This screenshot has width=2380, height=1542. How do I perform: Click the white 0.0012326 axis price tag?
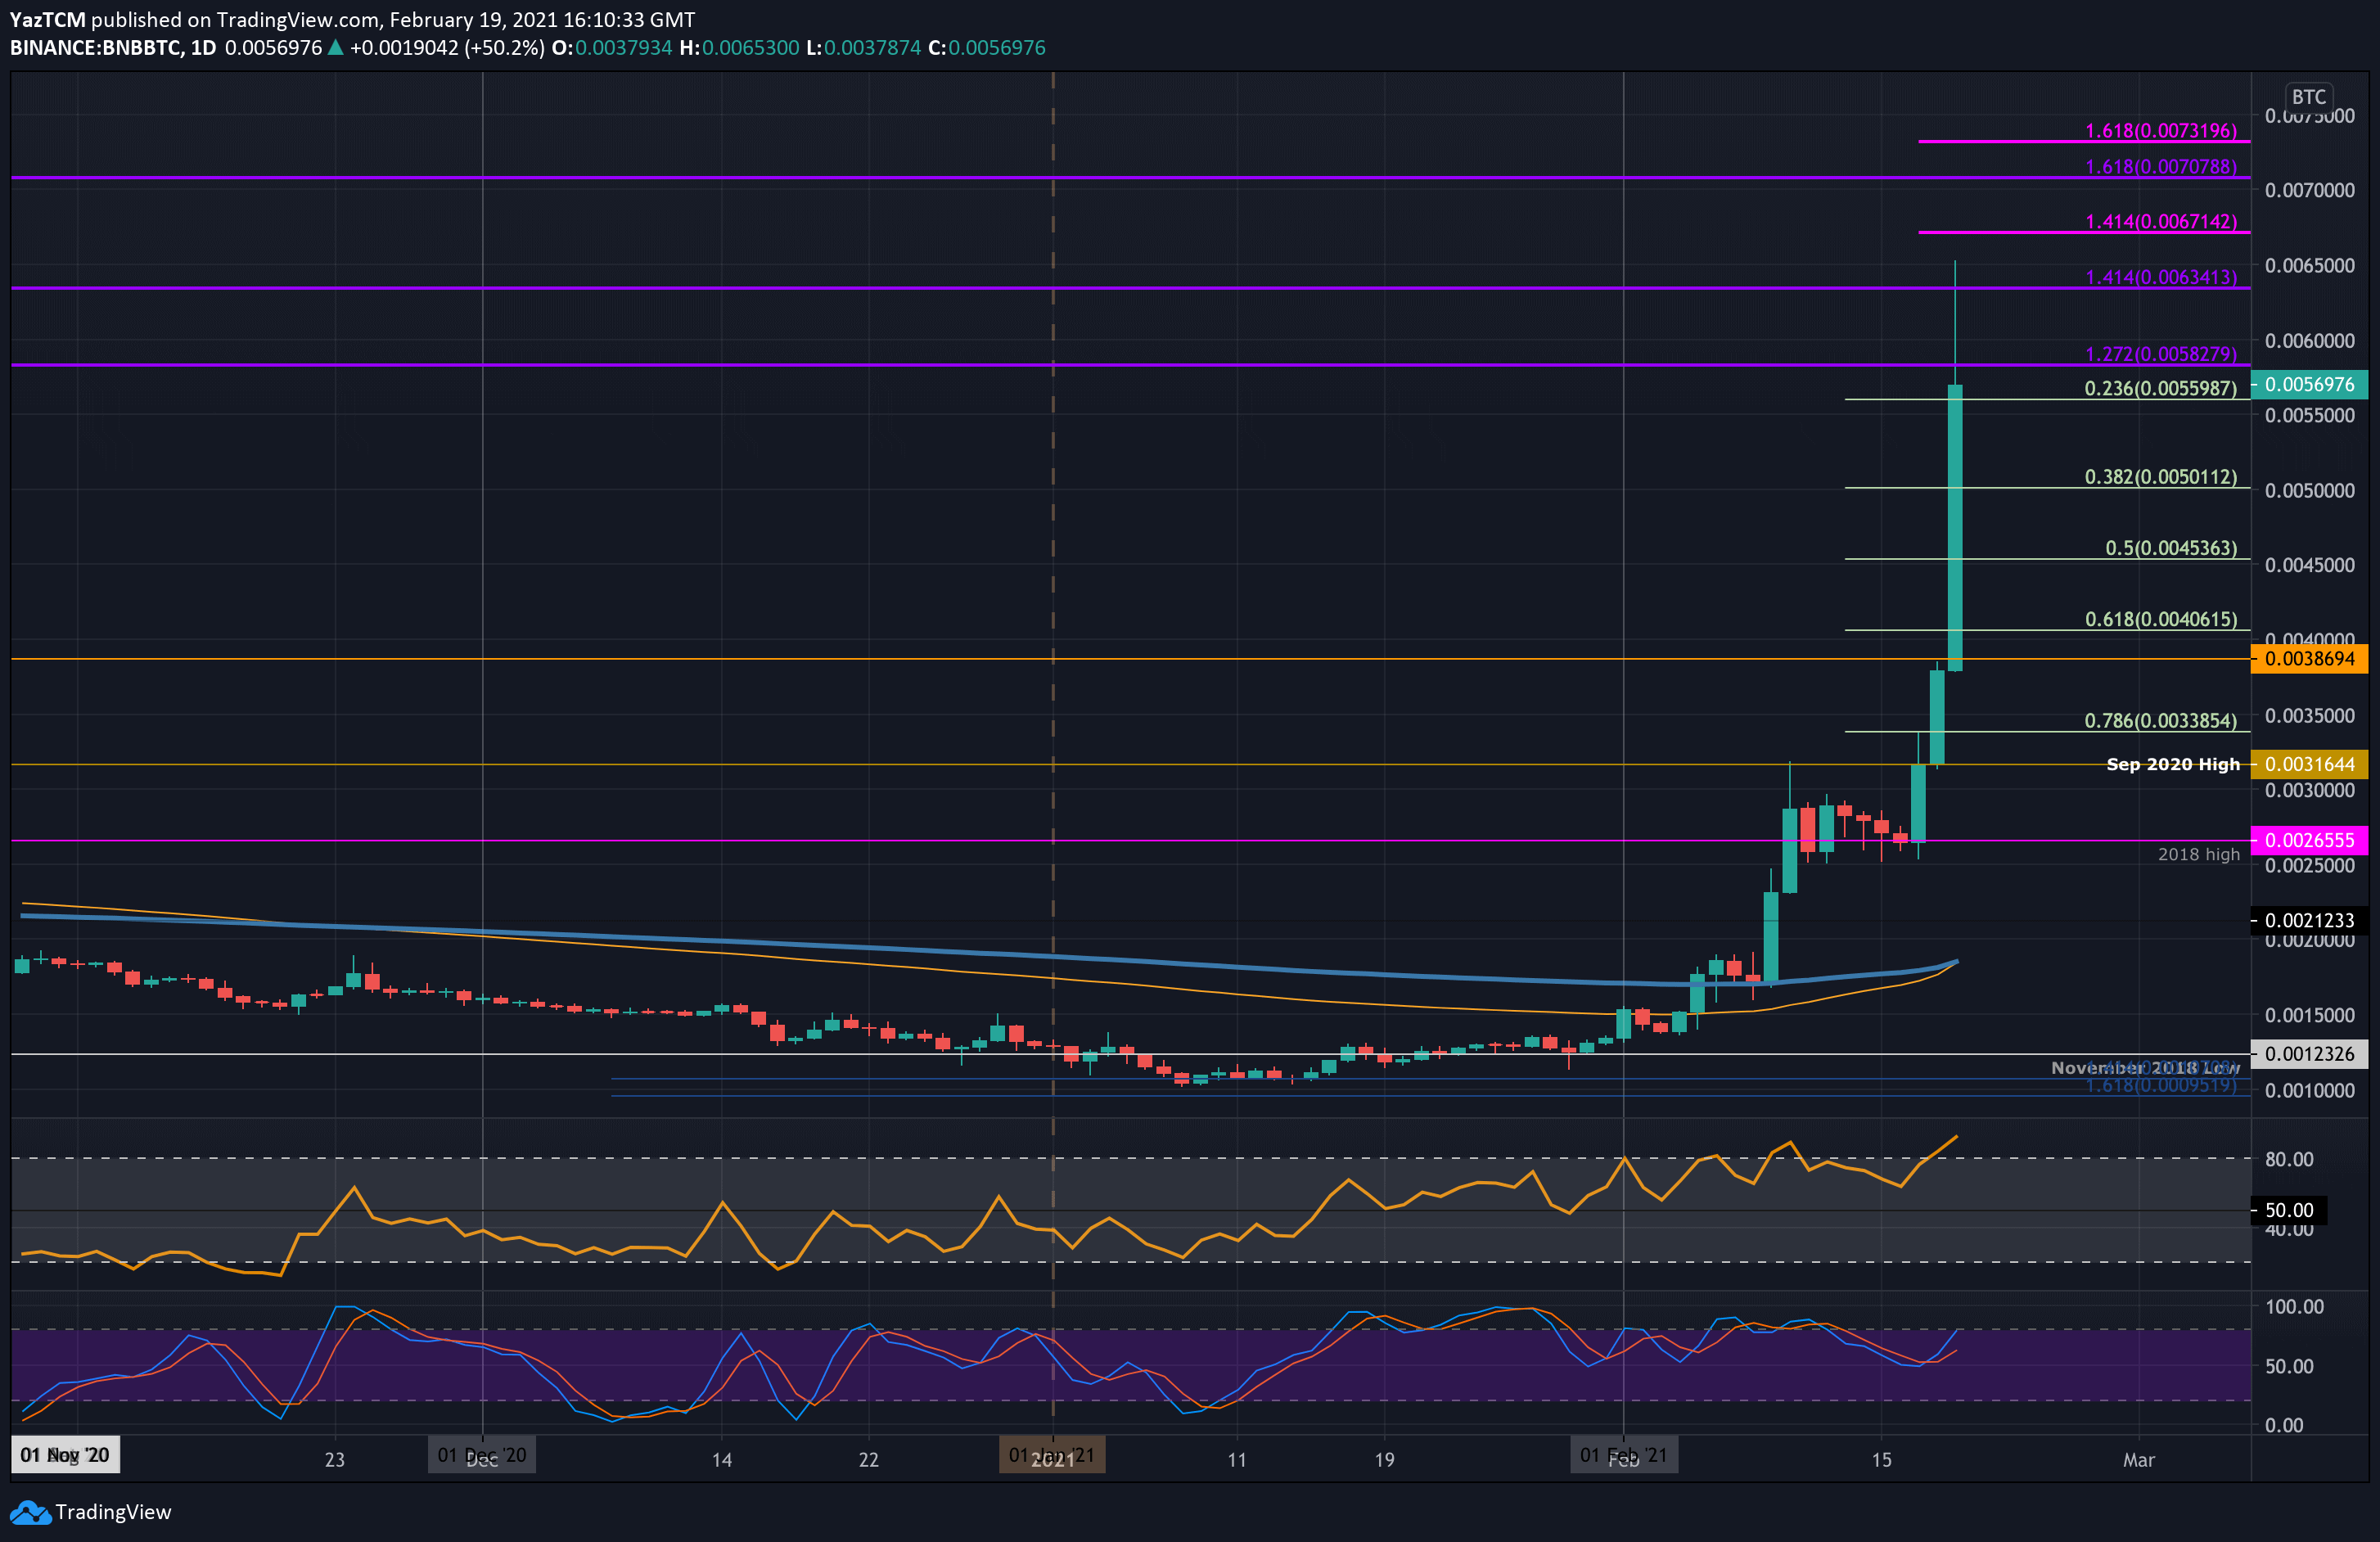[x=2309, y=1054]
